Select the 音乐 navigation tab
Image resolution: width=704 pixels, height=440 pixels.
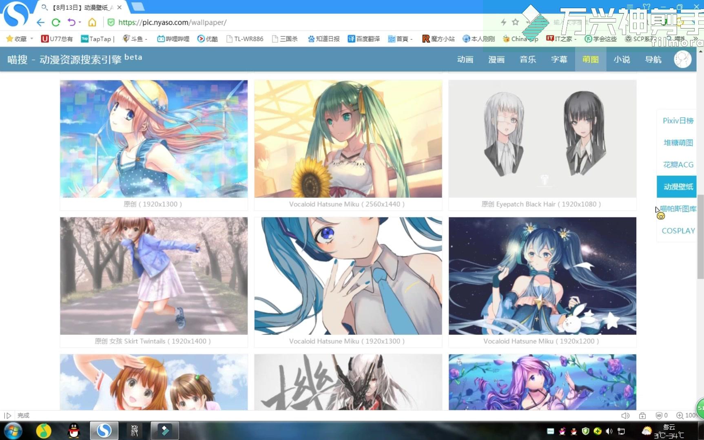point(527,60)
